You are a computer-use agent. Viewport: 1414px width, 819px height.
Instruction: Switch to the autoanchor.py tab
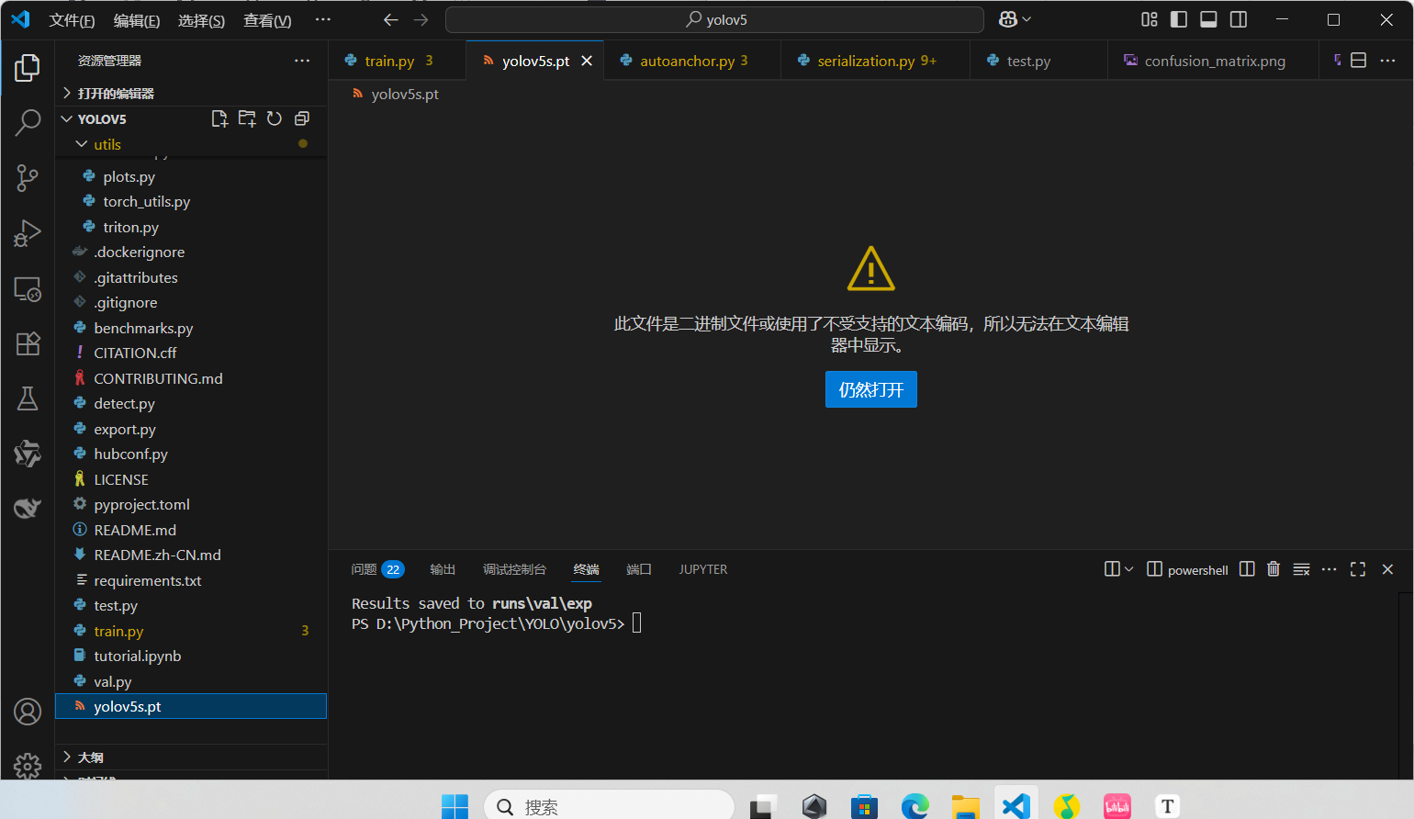(692, 61)
